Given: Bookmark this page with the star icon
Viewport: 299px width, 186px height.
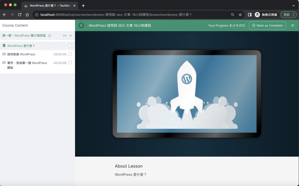Looking at the screenshot, I should click(240, 15).
